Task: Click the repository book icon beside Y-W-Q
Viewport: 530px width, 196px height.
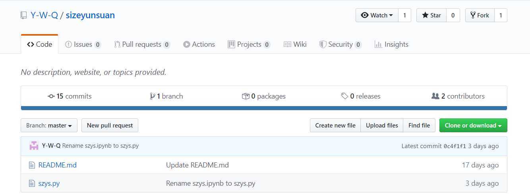Action: [24, 15]
